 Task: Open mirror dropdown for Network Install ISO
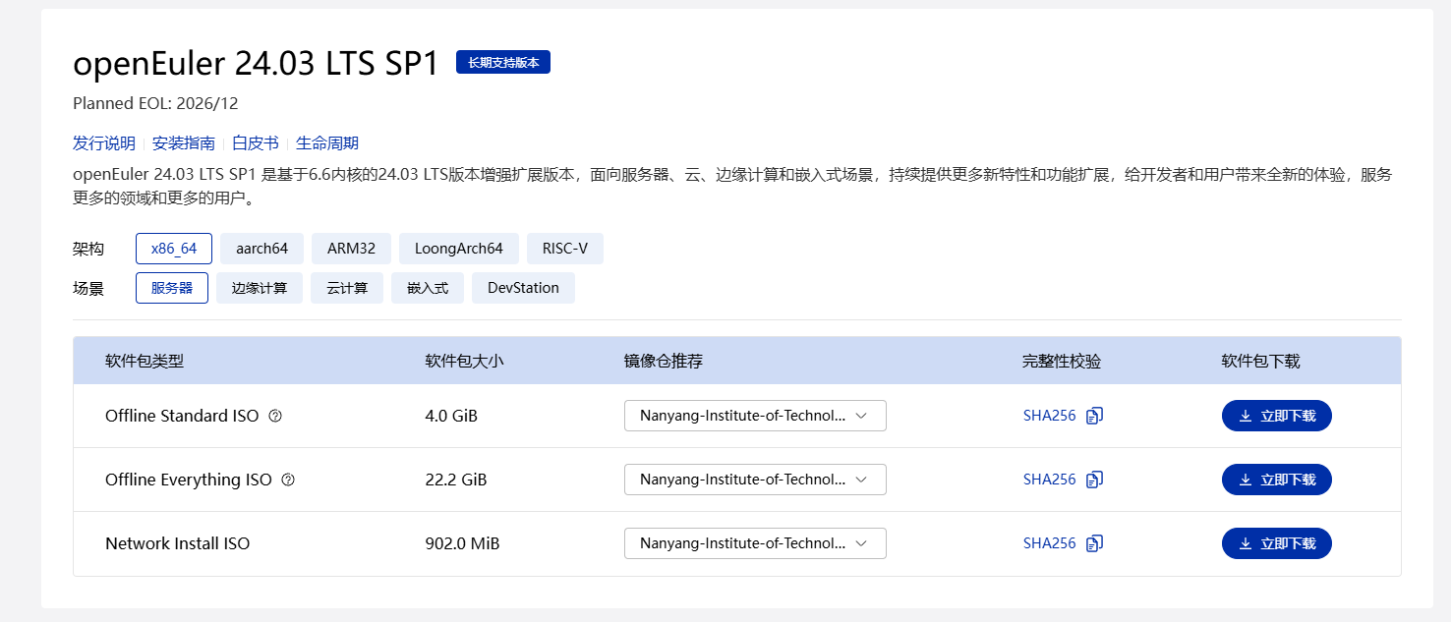click(x=755, y=543)
